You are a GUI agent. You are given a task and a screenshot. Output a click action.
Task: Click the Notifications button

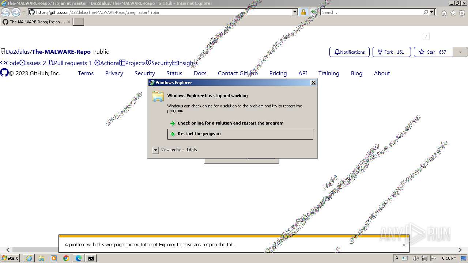(x=350, y=52)
